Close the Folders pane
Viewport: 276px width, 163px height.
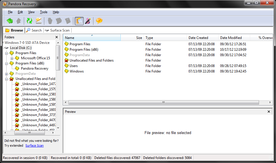point(57,37)
